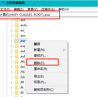Open the 帮助(H) menu

[64, 9]
